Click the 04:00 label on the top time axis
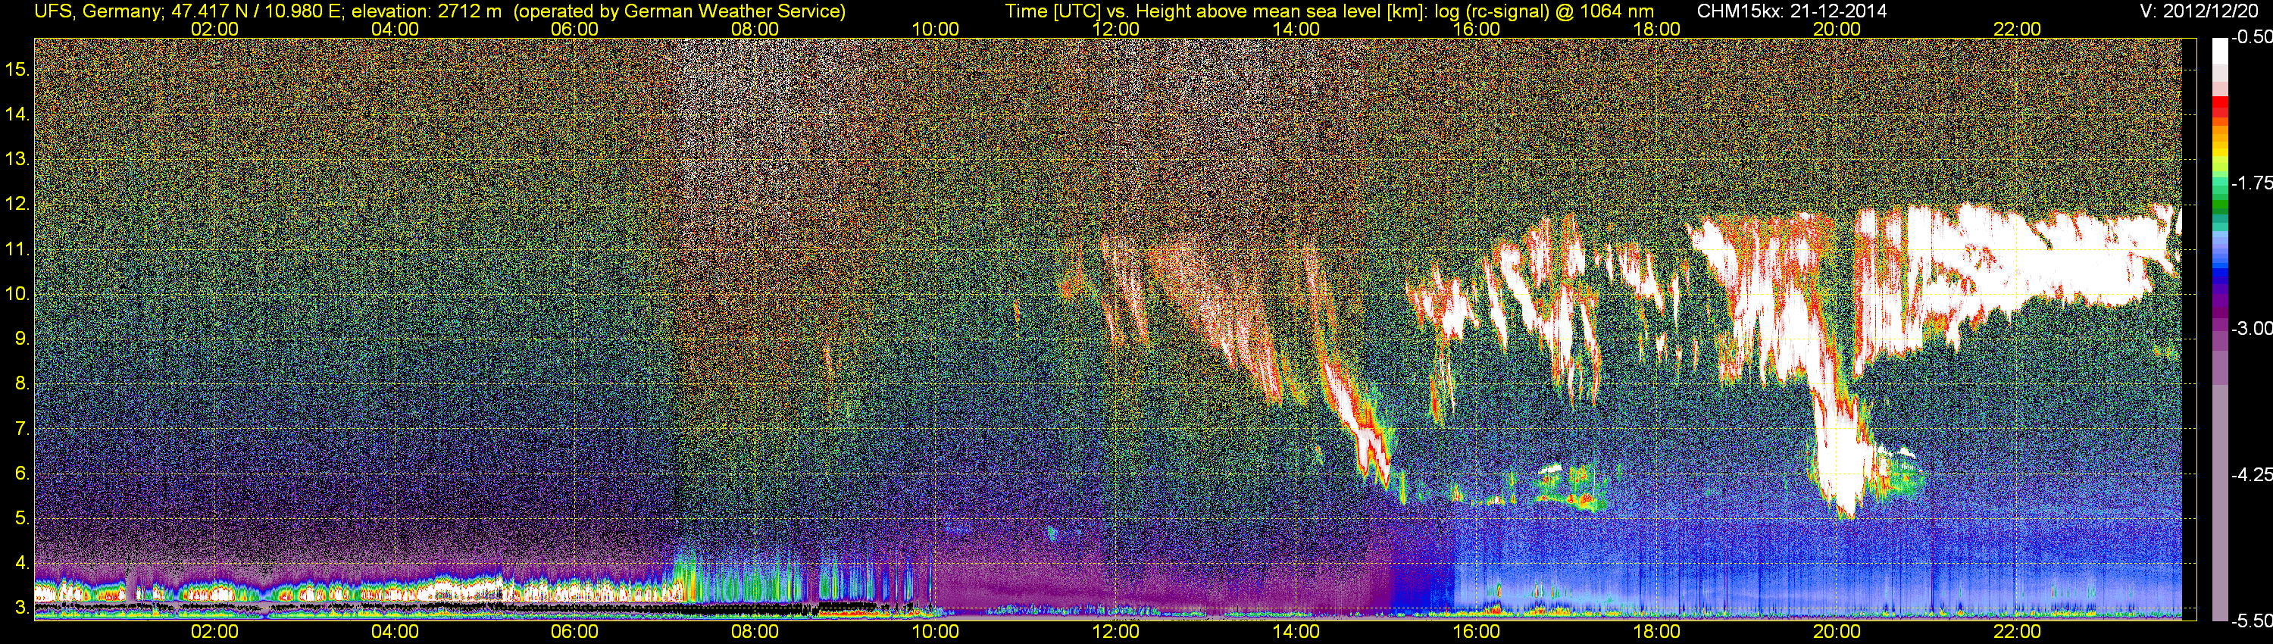This screenshot has width=2273, height=644. click(x=395, y=29)
